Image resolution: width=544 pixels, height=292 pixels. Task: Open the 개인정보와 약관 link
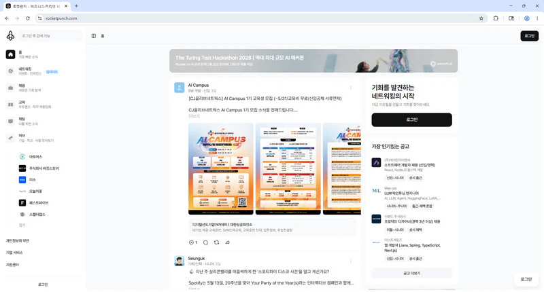click(18, 241)
